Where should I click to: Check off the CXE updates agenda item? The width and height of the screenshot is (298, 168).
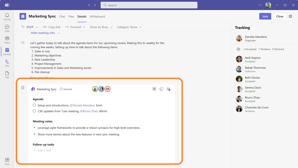click(34, 111)
